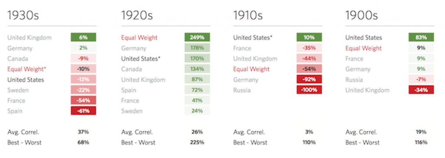Click the red Equal Weight* label in 1930s

point(27,69)
